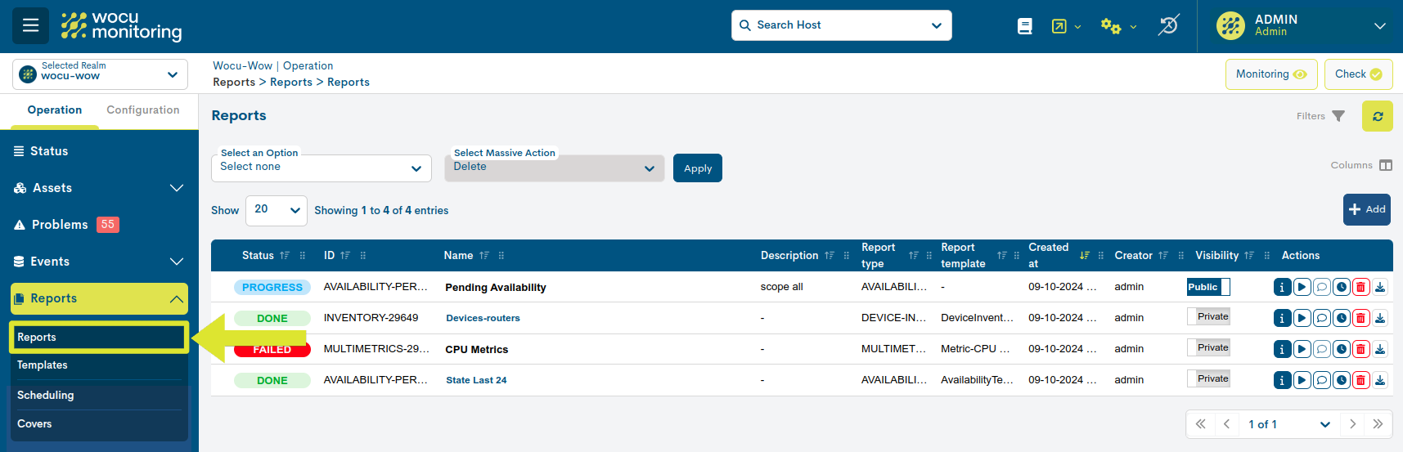This screenshot has width=1403, height=452.
Task: Open the Show entries count dropdown
Action: [277, 210]
